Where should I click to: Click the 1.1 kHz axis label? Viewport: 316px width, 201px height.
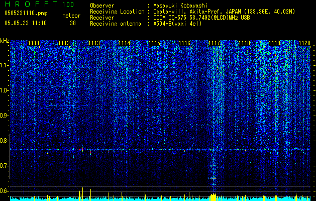(x=5, y=65)
